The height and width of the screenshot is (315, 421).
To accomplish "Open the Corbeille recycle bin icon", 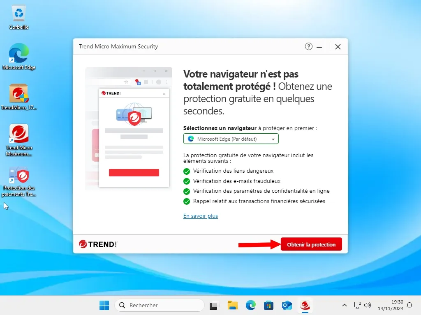I will pyautogui.click(x=19, y=18).
